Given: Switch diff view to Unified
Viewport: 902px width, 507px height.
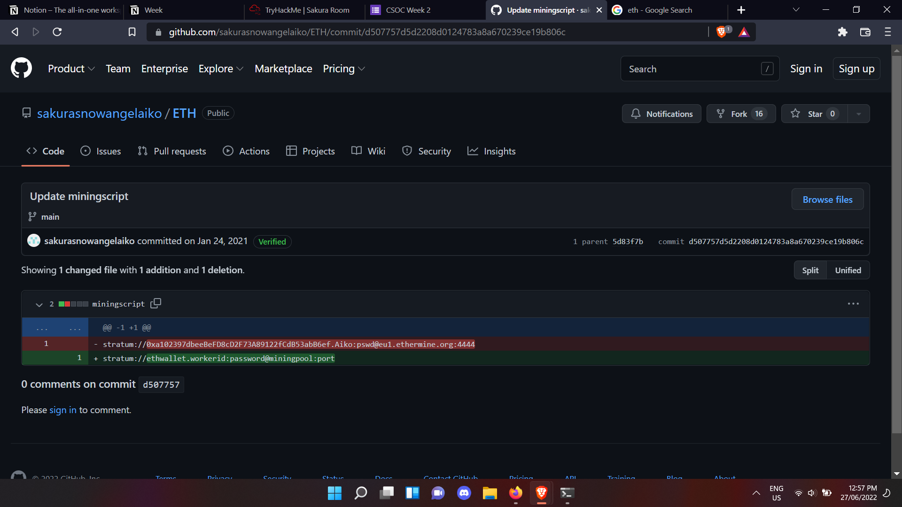Looking at the screenshot, I should (848, 270).
